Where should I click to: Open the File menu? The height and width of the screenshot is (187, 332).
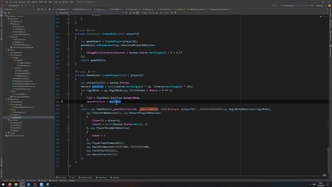[x=7, y=2]
